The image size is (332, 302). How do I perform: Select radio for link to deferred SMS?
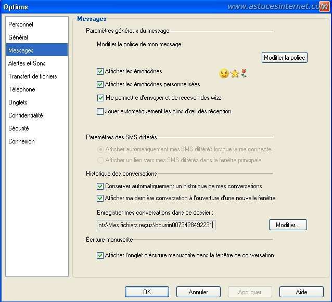(x=100, y=160)
